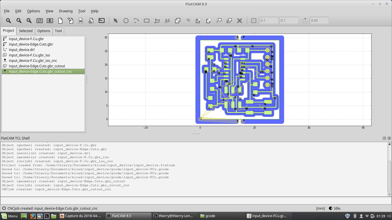
Task: Click the Zoom Fit magnifier icon
Action: coord(8,21)
